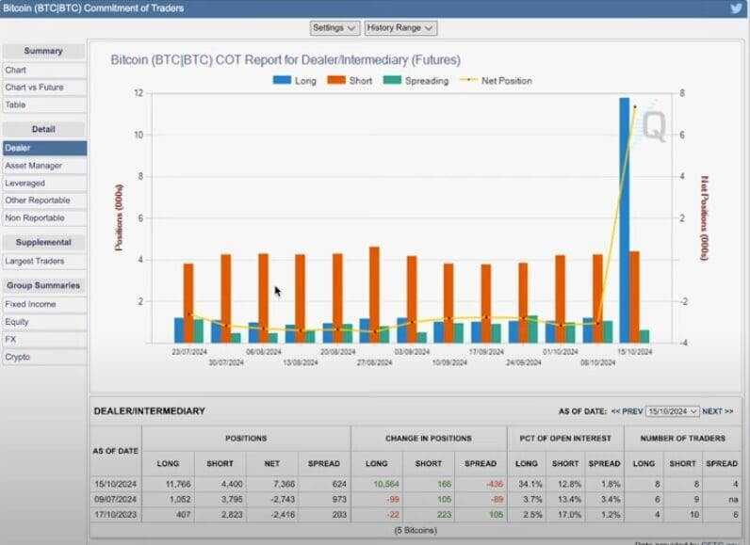
Task: Open the Equity group summary
Action: 44,322
